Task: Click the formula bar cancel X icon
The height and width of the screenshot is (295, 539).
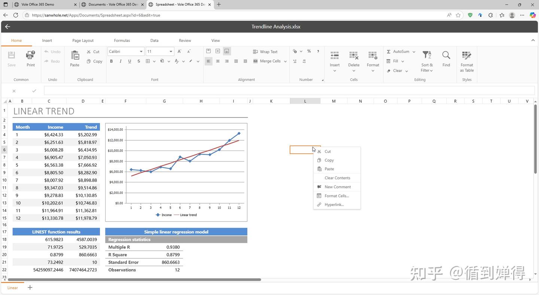Action: [x=14, y=91]
